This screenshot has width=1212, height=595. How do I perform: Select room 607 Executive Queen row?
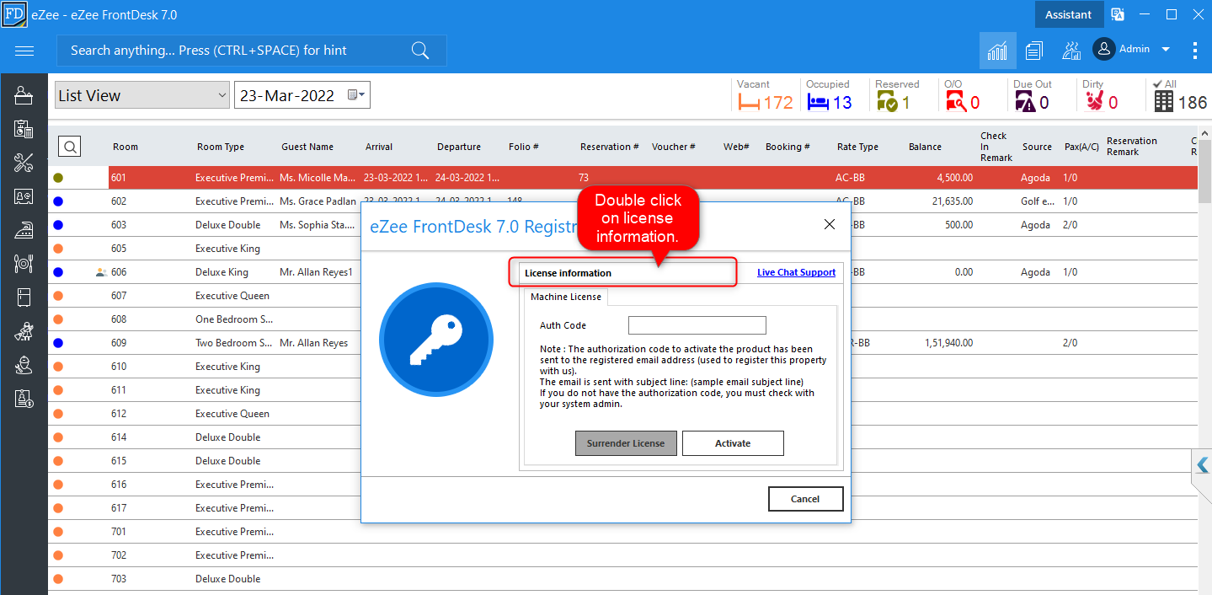623,296
